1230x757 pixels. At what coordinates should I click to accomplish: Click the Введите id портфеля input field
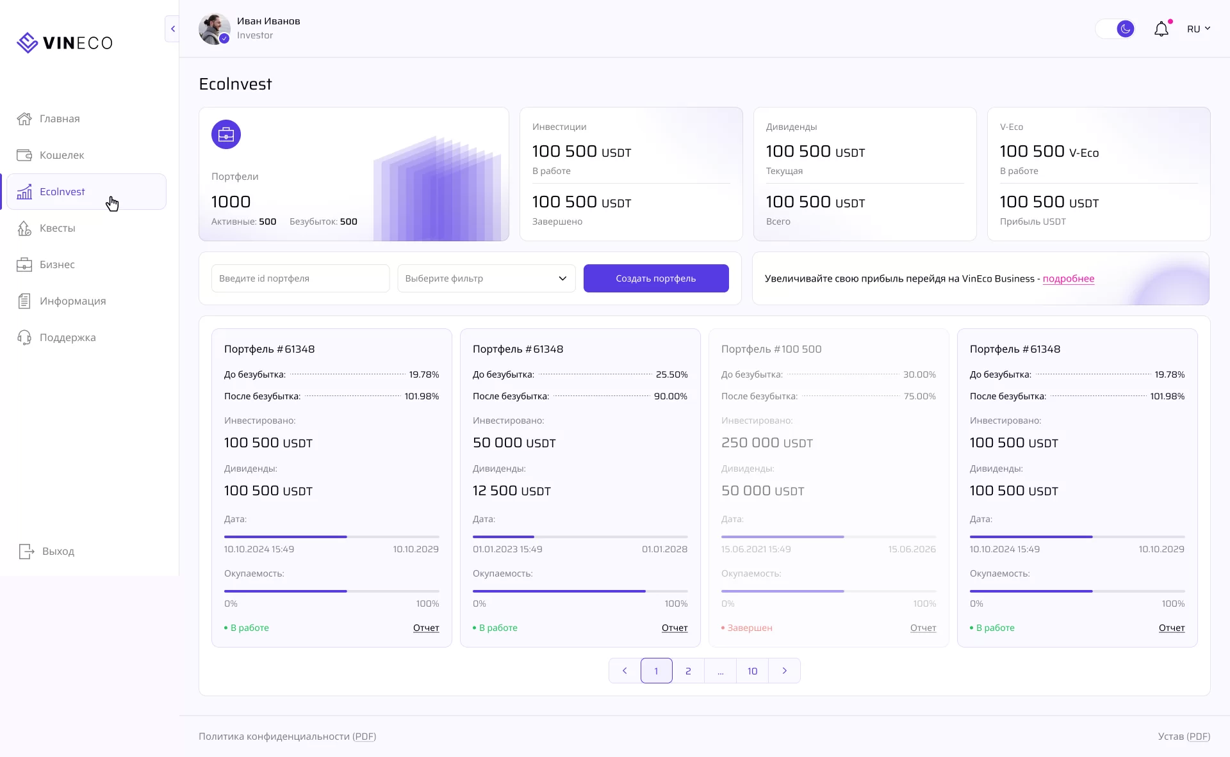[x=300, y=278]
